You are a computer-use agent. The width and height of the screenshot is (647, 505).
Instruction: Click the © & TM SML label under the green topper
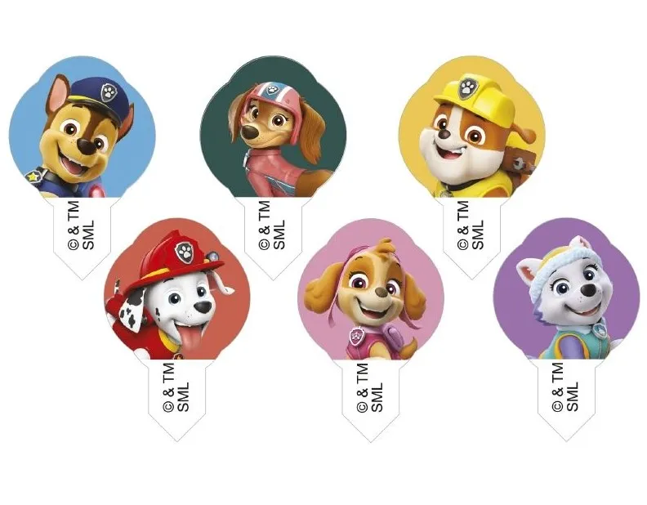tap(272, 226)
